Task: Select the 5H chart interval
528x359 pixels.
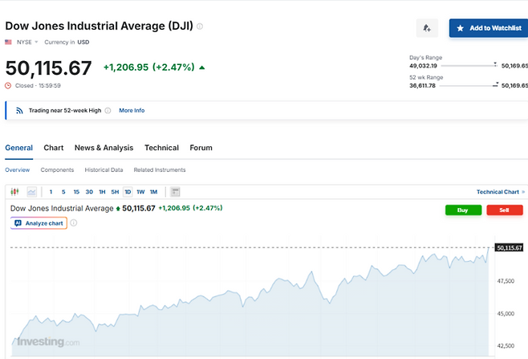Action: tap(115, 192)
